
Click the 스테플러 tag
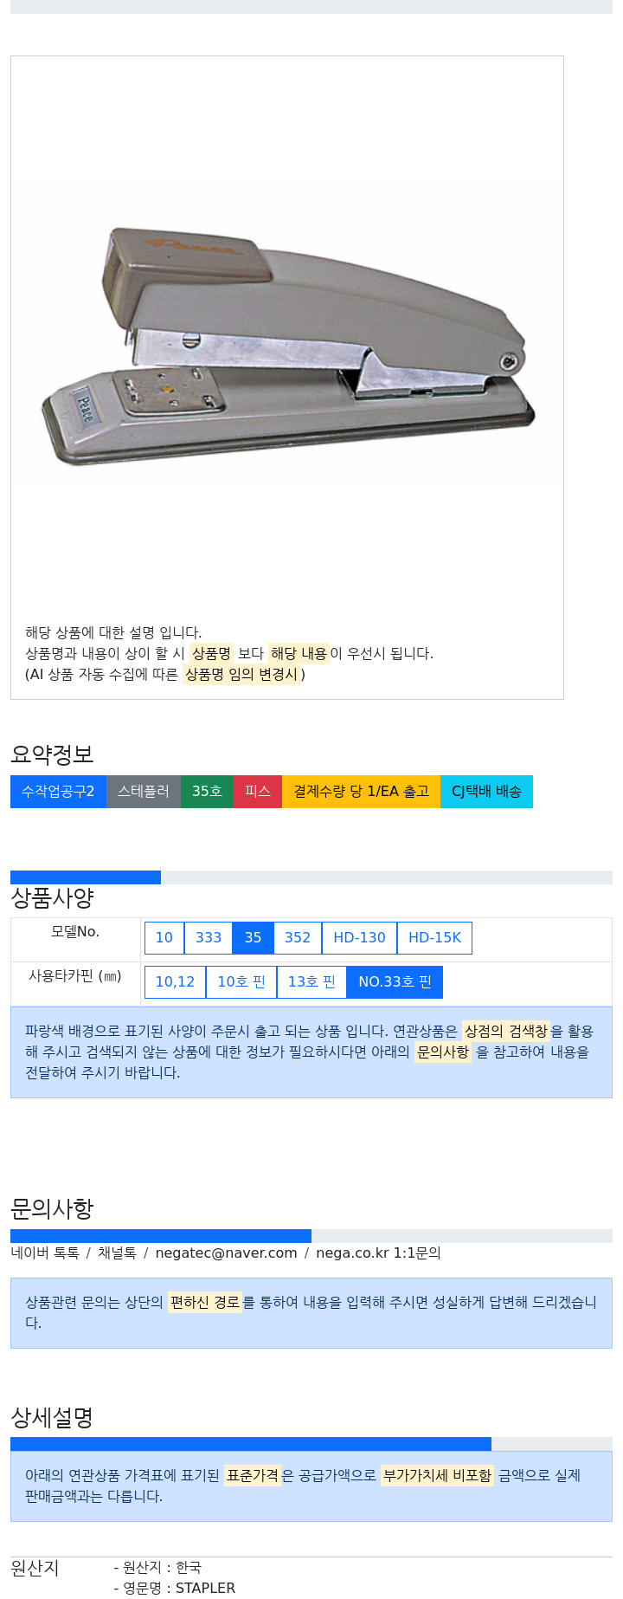144,792
